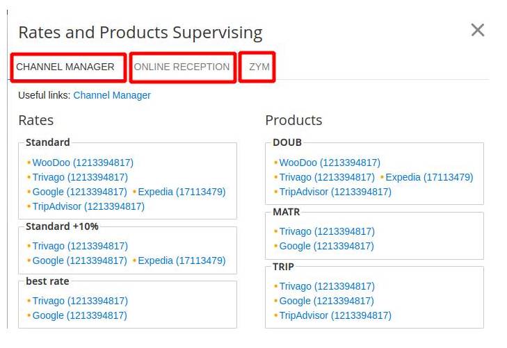
Task: Close the Rates and Products Supervising dialog
Action: pyautogui.click(x=477, y=30)
